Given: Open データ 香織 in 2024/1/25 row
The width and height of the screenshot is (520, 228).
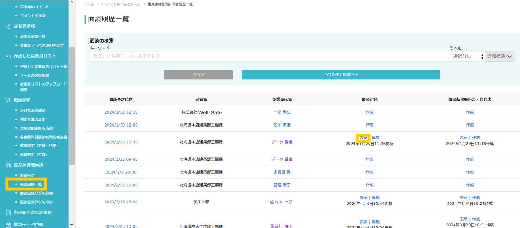Looking at the screenshot, I should 282,142.
